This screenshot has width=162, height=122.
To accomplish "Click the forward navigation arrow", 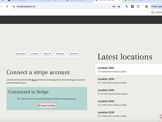I will coord(1,7).
